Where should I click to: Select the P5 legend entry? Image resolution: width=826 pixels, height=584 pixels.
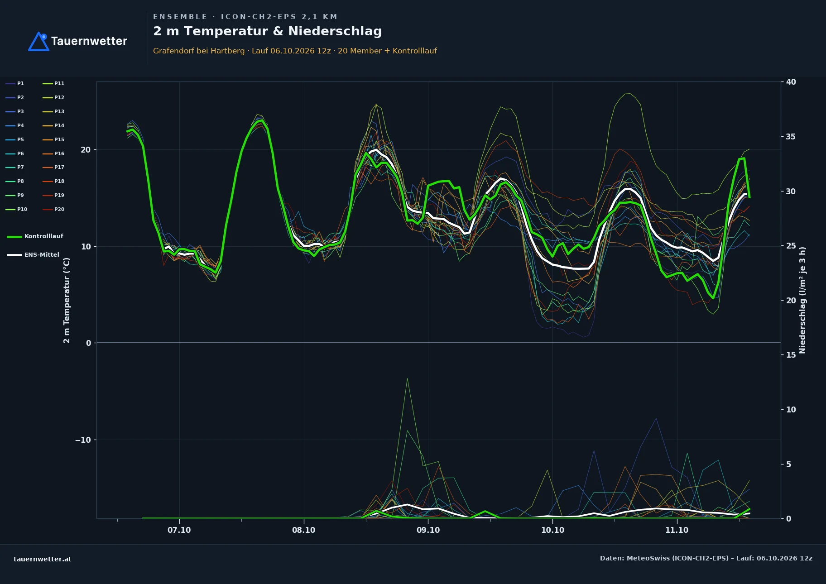click(x=14, y=139)
